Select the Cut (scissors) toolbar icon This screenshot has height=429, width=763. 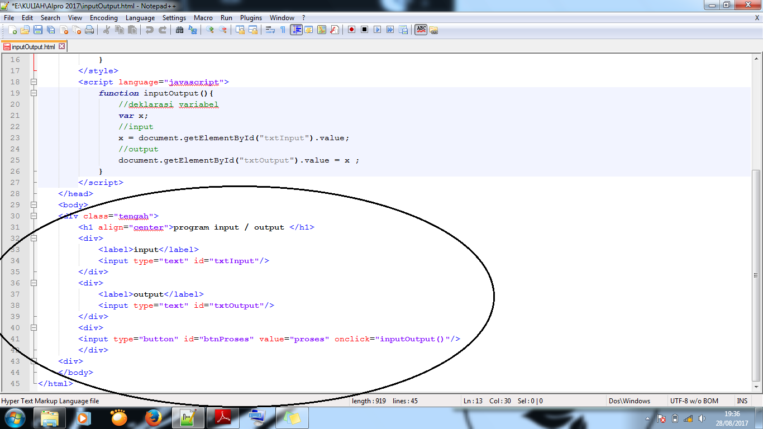click(x=105, y=30)
